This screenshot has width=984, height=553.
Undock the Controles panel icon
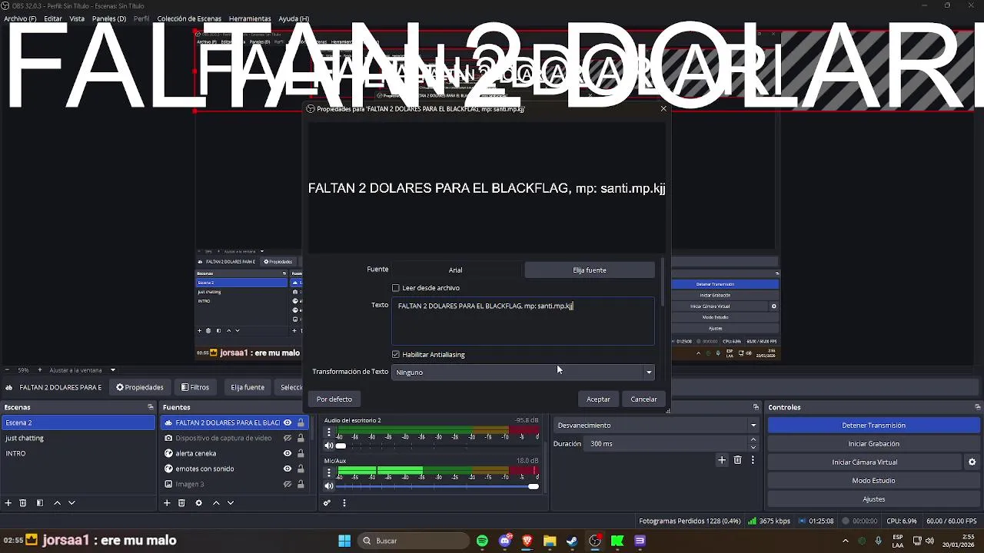point(977,407)
